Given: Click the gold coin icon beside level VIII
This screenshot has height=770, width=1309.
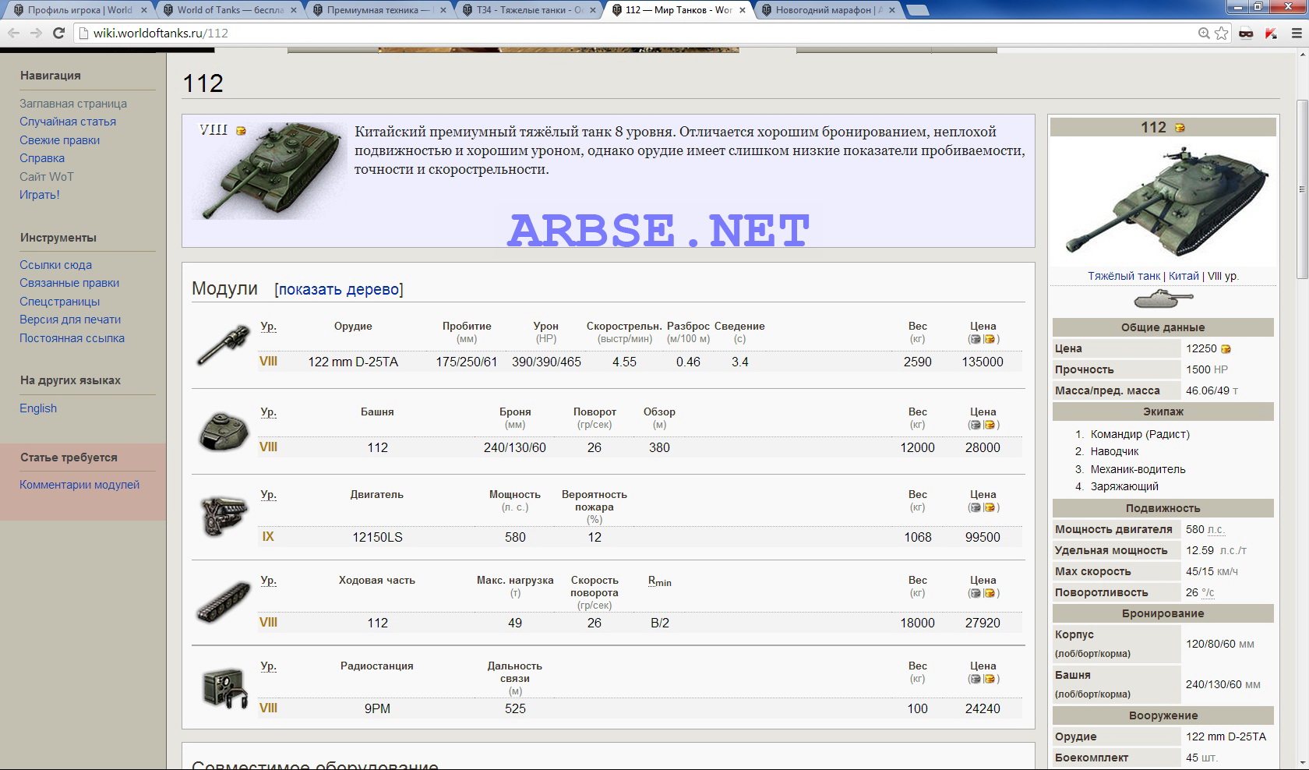Looking at the screenshot, I should point(241,131).
